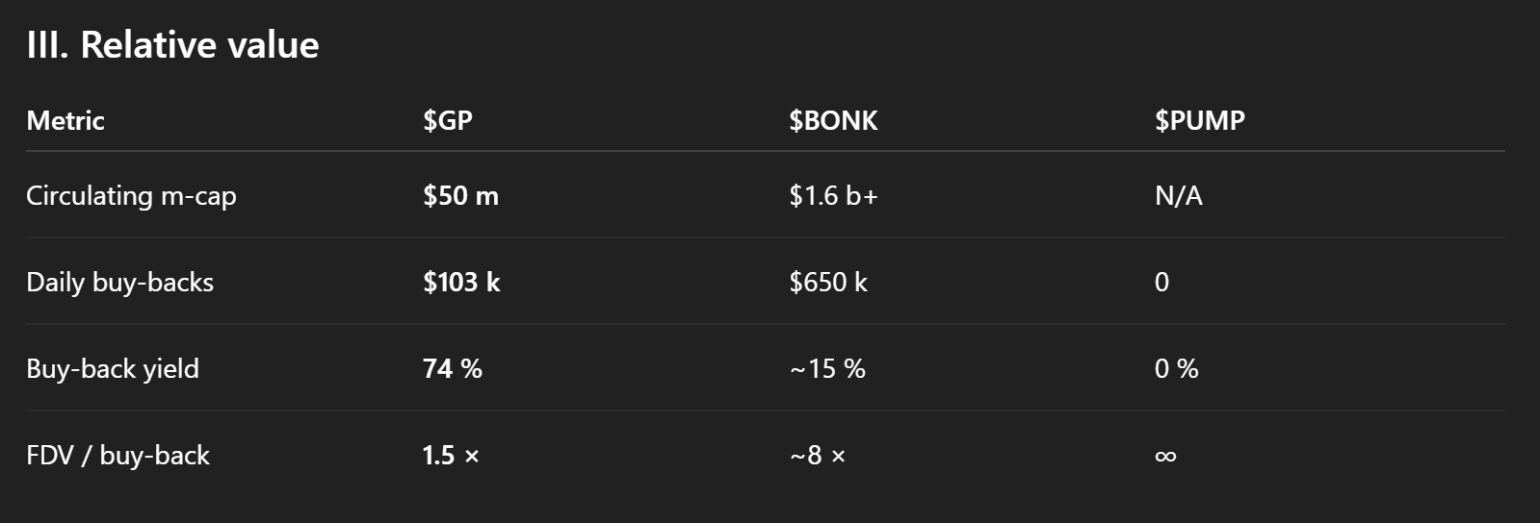Click the ~15 % yield cell
Viewport: 1540px width, 523px height.
pyautogui.click(x=827, y=368)
